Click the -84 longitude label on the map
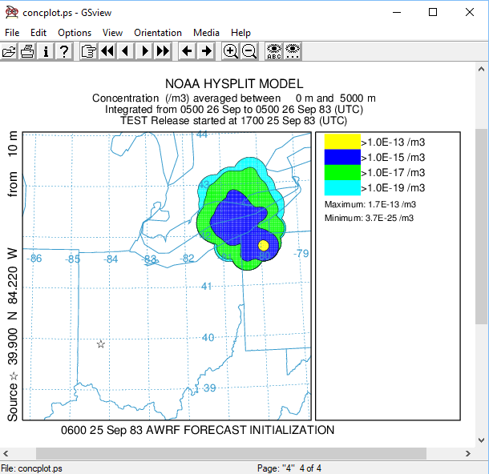489x474 pixels. pos(111,259)
